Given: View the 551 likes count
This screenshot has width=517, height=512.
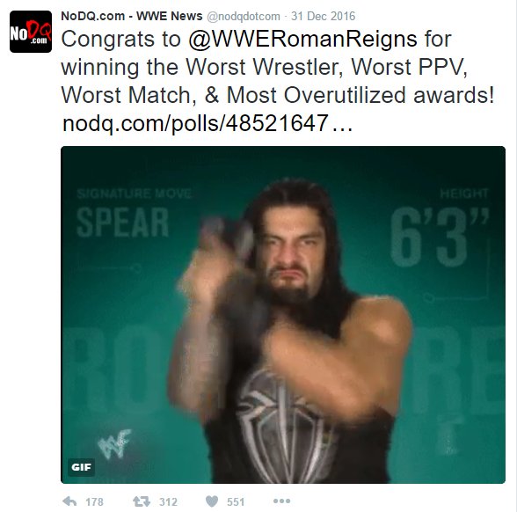Looking at the screenshot, I should 236,501.
